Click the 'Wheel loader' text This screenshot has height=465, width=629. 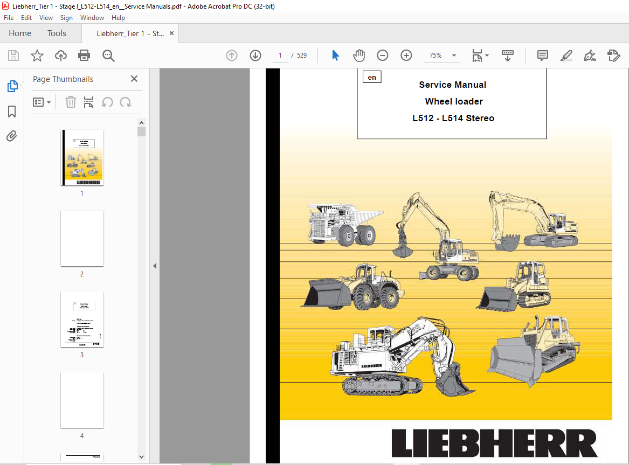click(454, 101)
